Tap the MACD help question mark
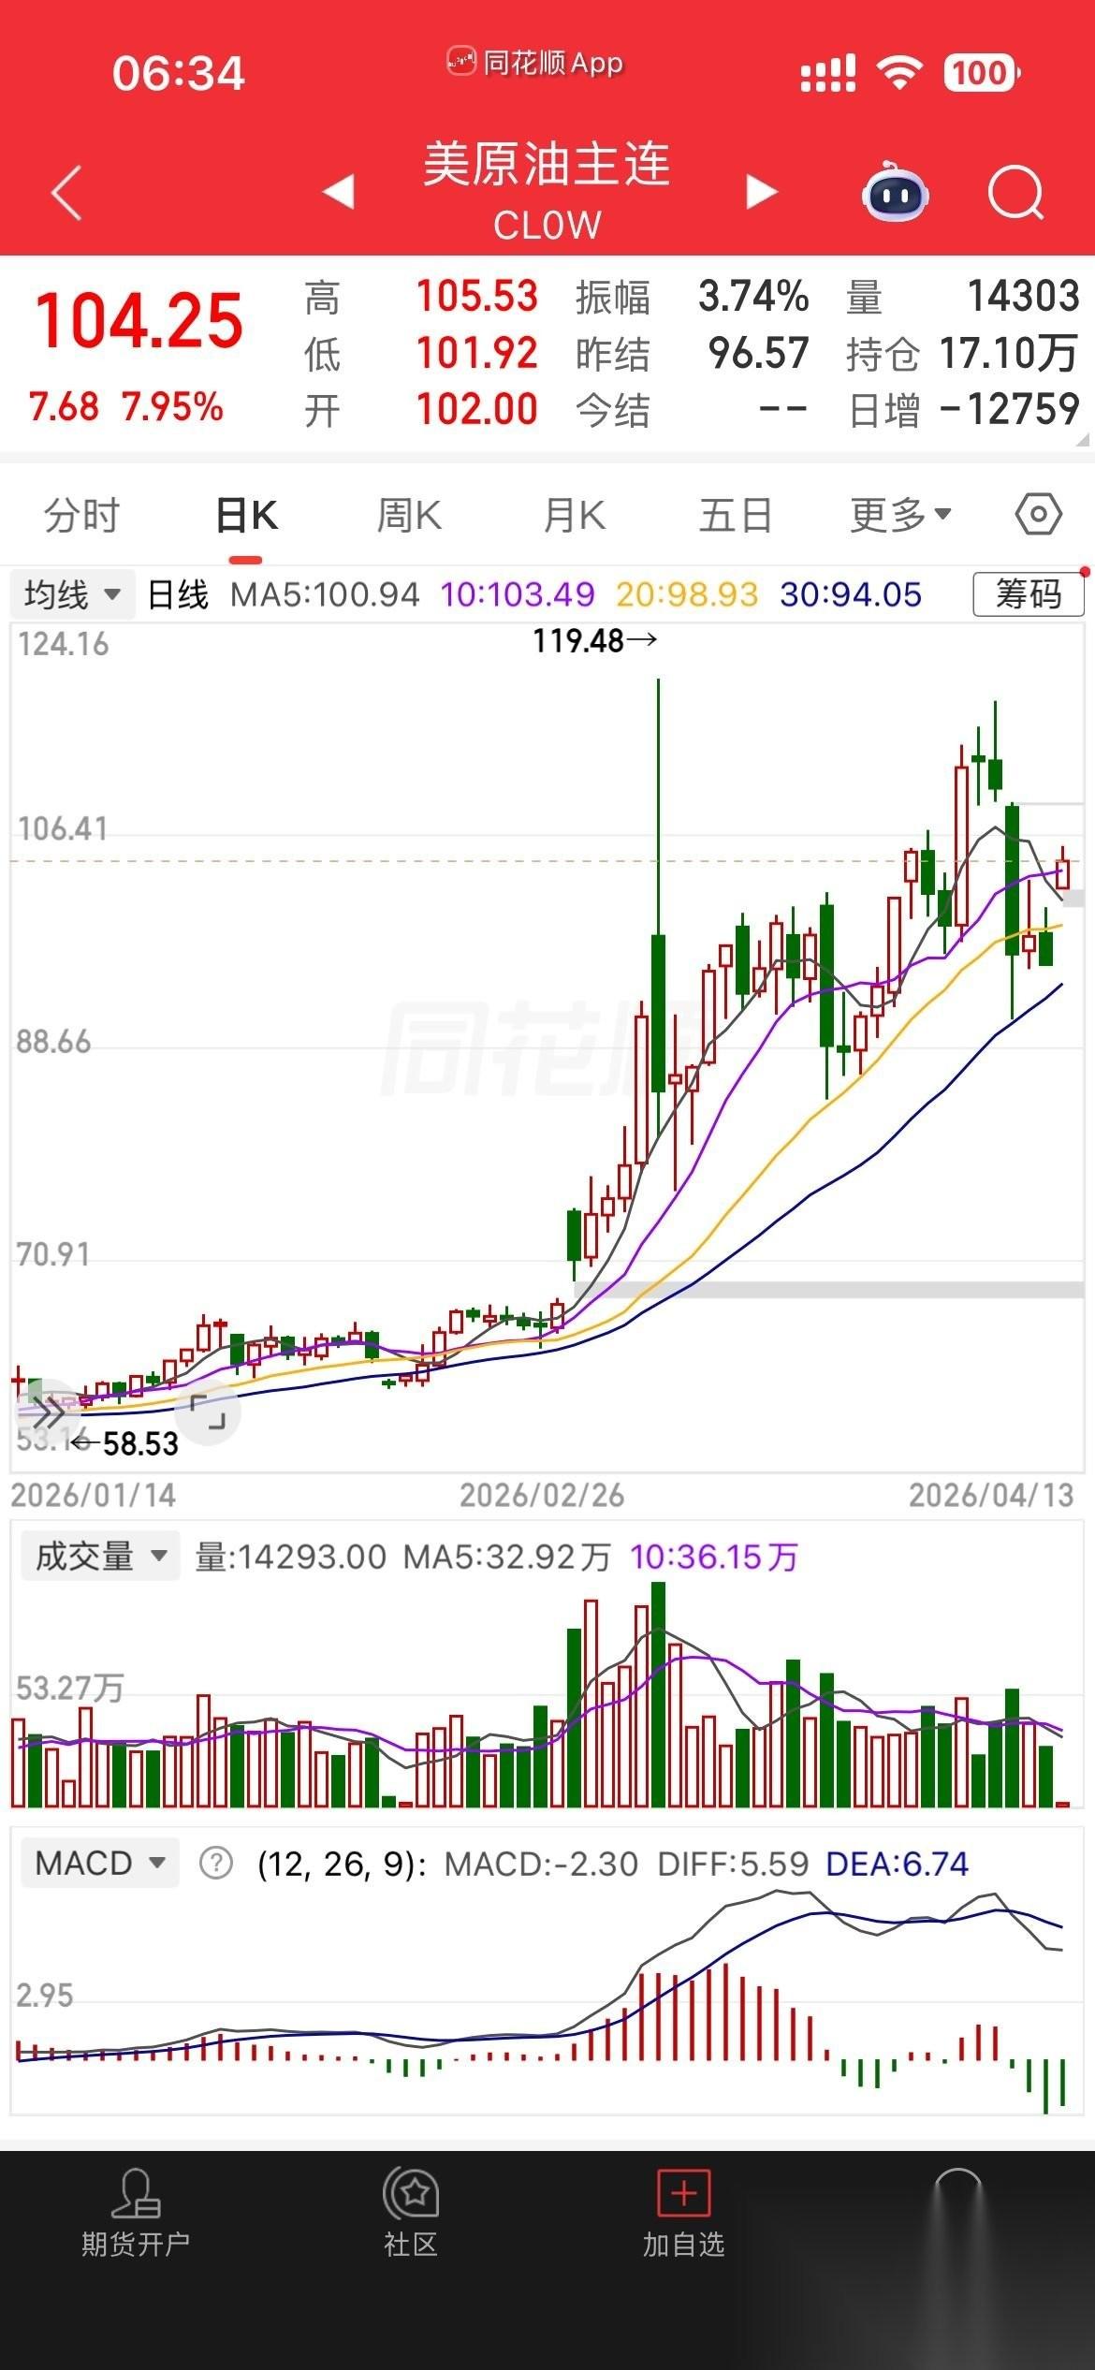1095x2370 pixels. [x=216, y=1863]
